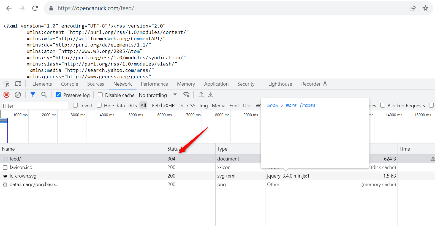
Task: Reload the page with the refresh icon
Action: click(35, 8)
